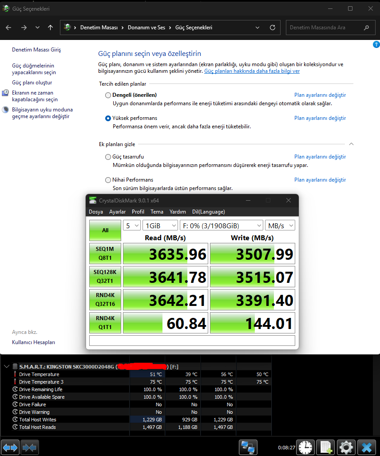Collapse Ek planları gizle section chevron
This screenshot has width=380, height=456.
351,144
